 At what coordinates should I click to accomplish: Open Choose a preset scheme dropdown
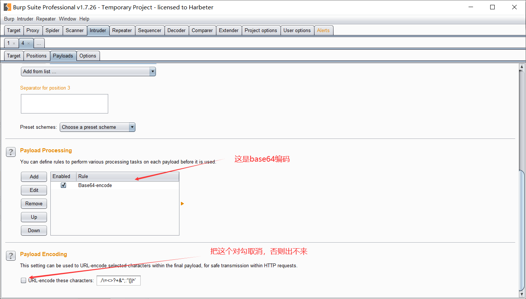tap(97, 127)
